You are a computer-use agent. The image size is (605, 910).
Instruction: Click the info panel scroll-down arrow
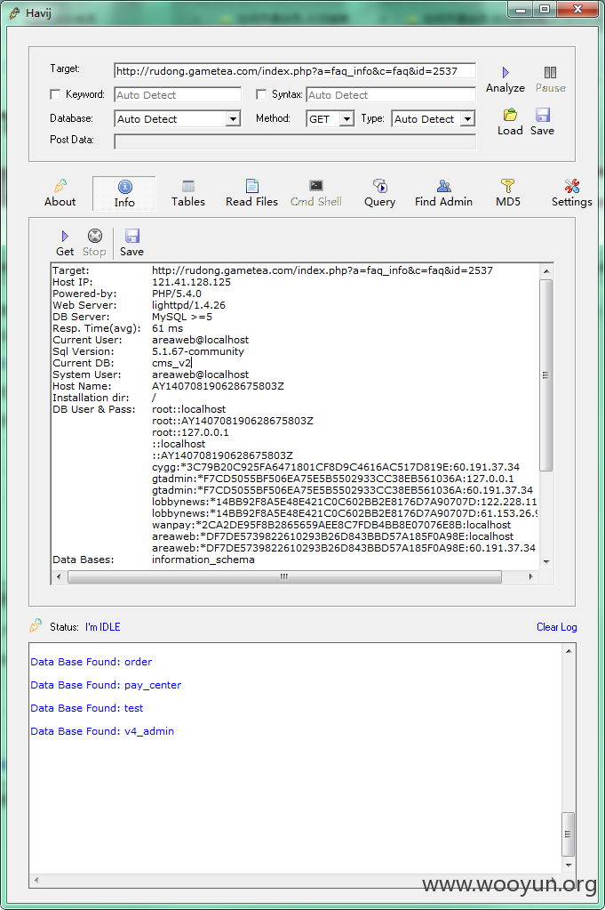545,562
